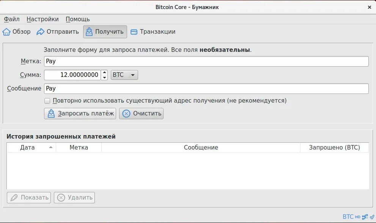
Task: Open the BTC currency unit dropdown
Action: coord(124,75)
